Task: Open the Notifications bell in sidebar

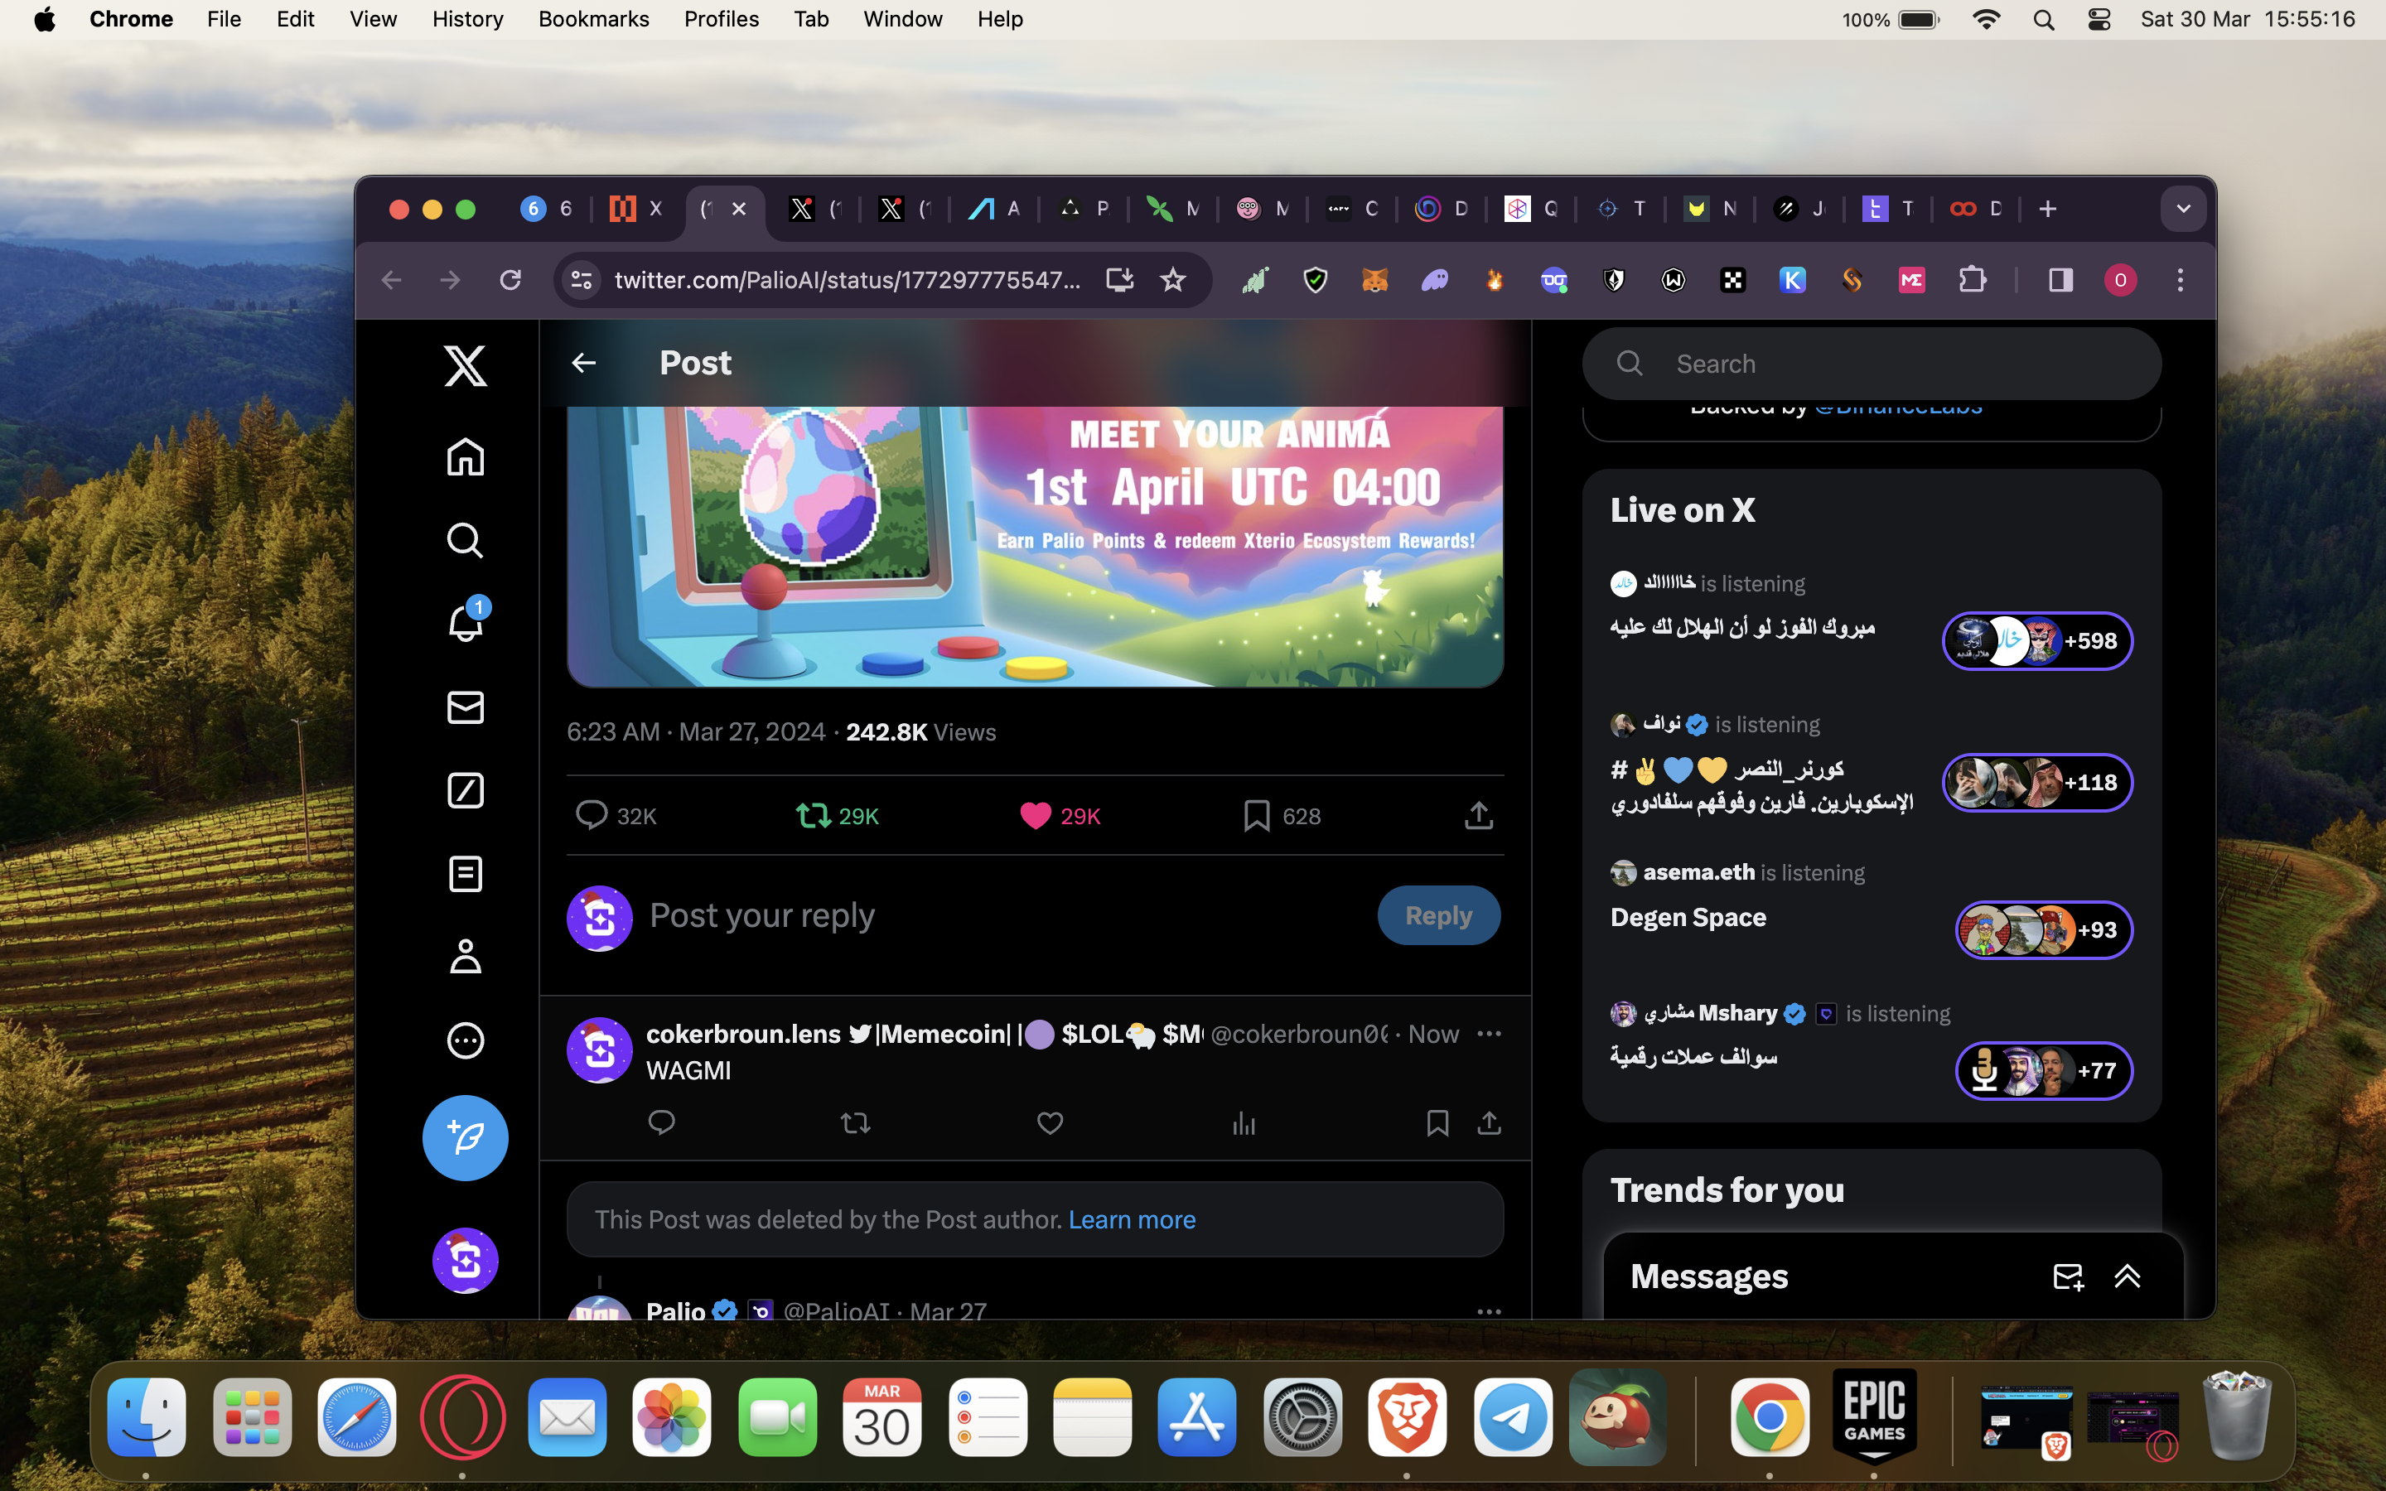Action: click(x=466, y=623)
